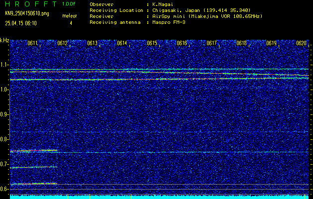The height and width of the screenshot is (199, 313).
Task: Click the 0.6 frequency axis label
Action: pyautogui.click(x=4, y=189)
